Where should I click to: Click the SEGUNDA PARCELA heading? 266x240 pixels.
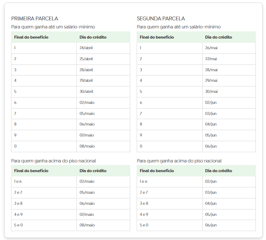(x=161, y=19)
